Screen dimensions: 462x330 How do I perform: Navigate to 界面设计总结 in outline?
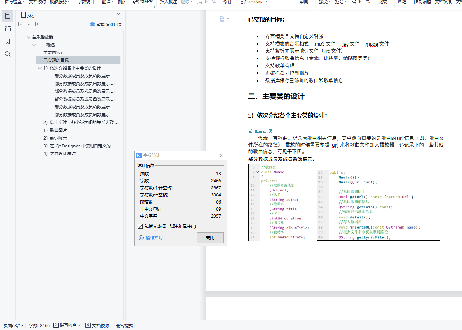point(59,154)
